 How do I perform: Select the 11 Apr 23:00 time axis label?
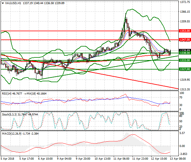[140, 159]
